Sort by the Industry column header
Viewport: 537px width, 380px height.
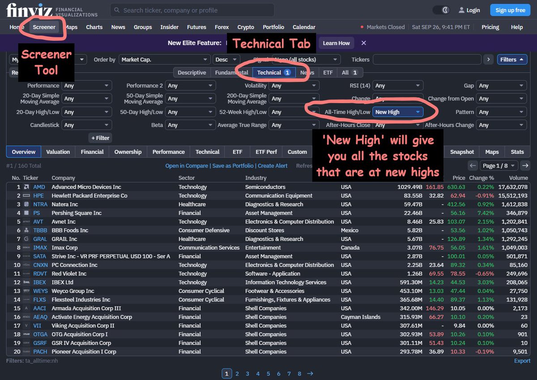click(256, 178)
